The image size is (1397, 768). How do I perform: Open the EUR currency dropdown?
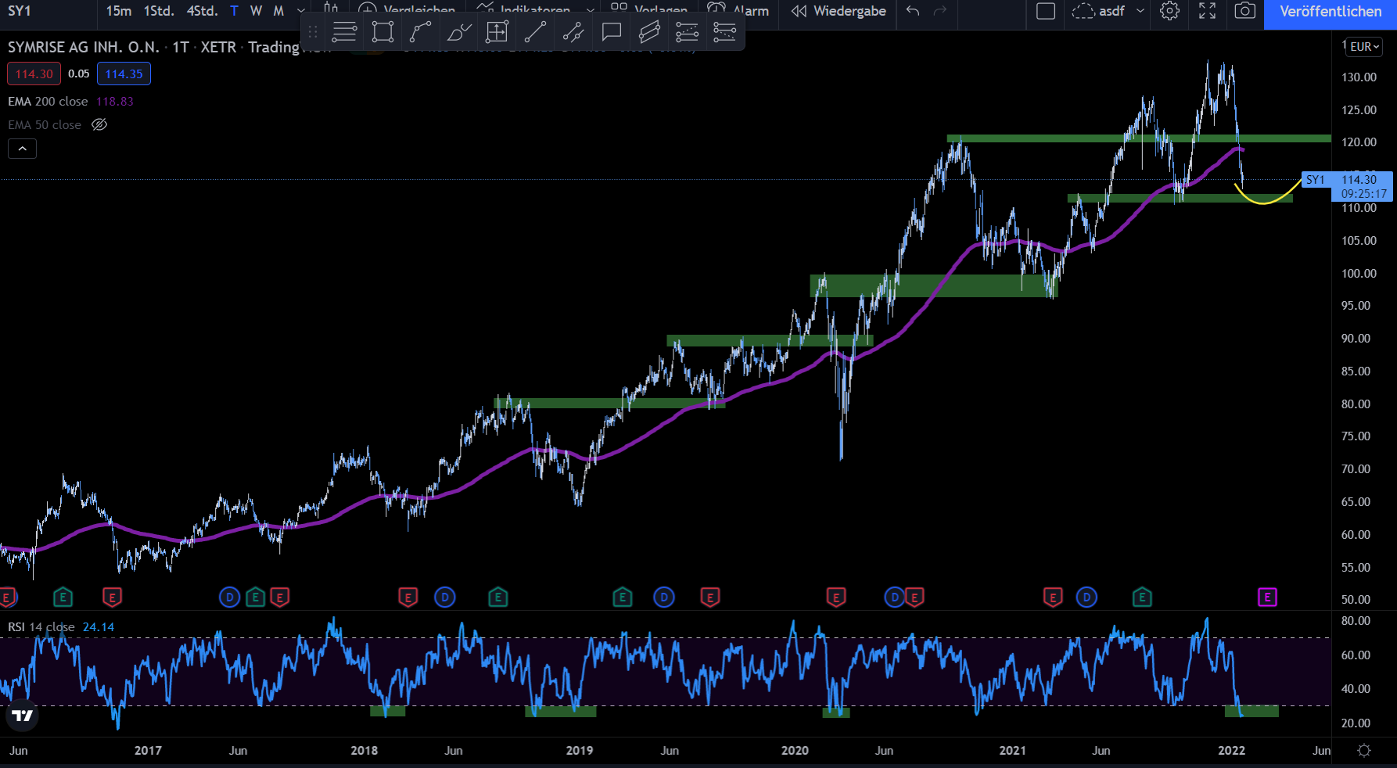(x=1365, y=47)
